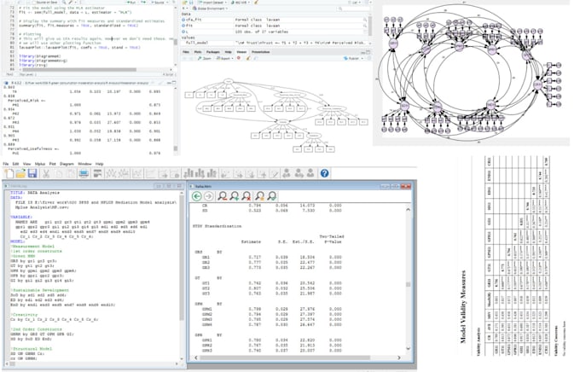Screen dimensions: 580x372
Task: Click the first magnifier icon in output viewer toolbar
Action: coord(223,196)
